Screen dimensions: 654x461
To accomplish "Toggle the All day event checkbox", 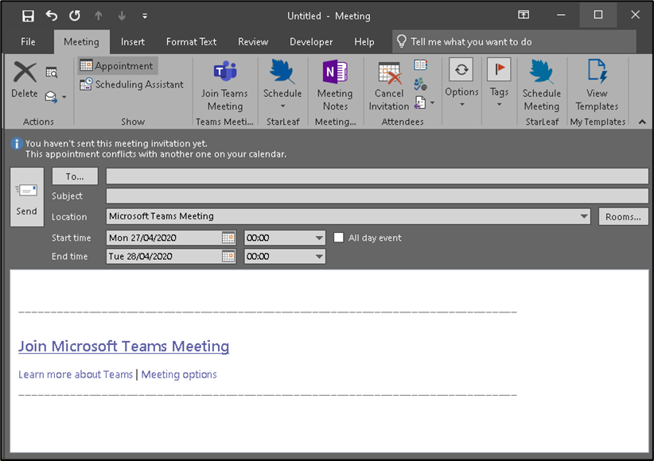I will (x=339, y=238).
